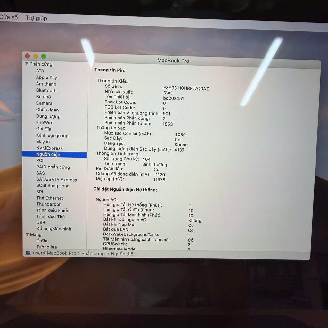Click the yellow minimize window button
Image resolution: width=328 pixels, height=328 pixels.
36,56
